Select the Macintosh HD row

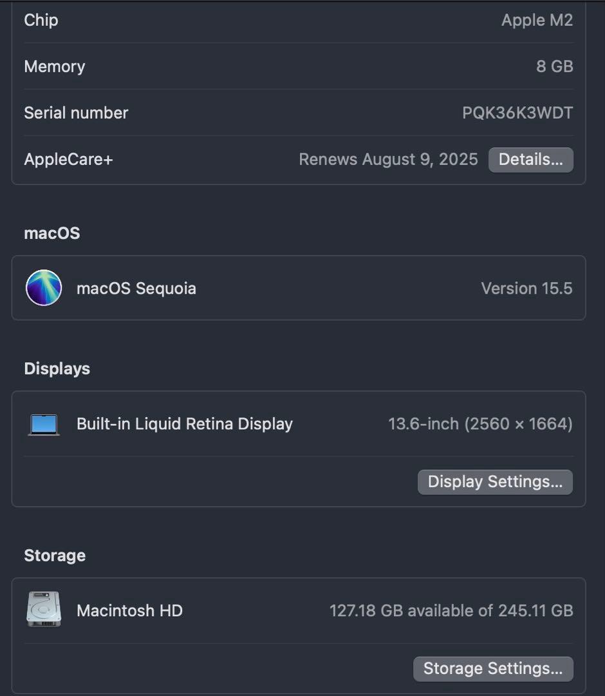[299, 610]
